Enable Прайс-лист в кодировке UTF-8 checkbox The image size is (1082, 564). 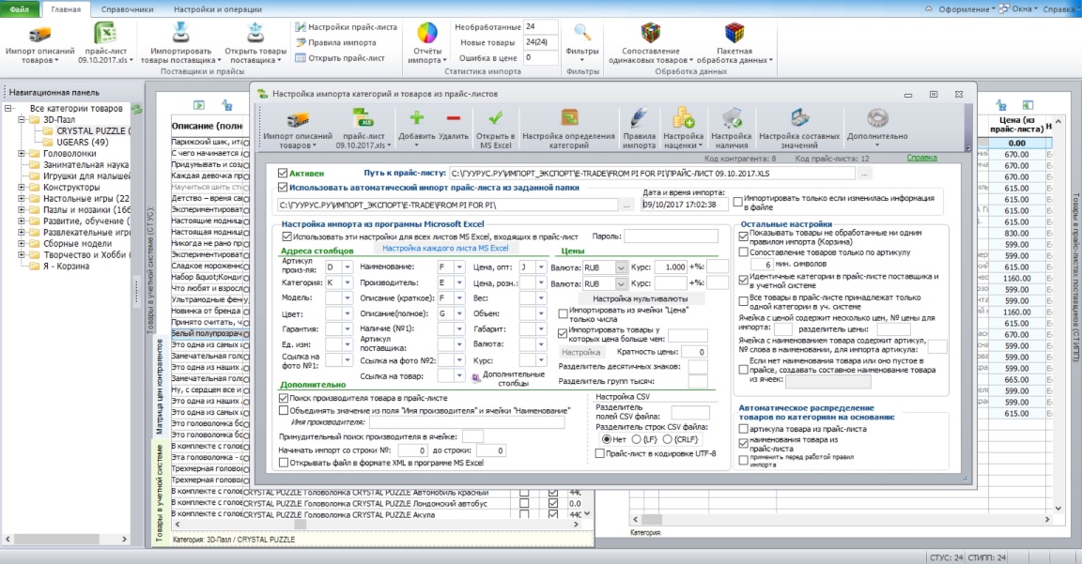(x=599, y=453)
